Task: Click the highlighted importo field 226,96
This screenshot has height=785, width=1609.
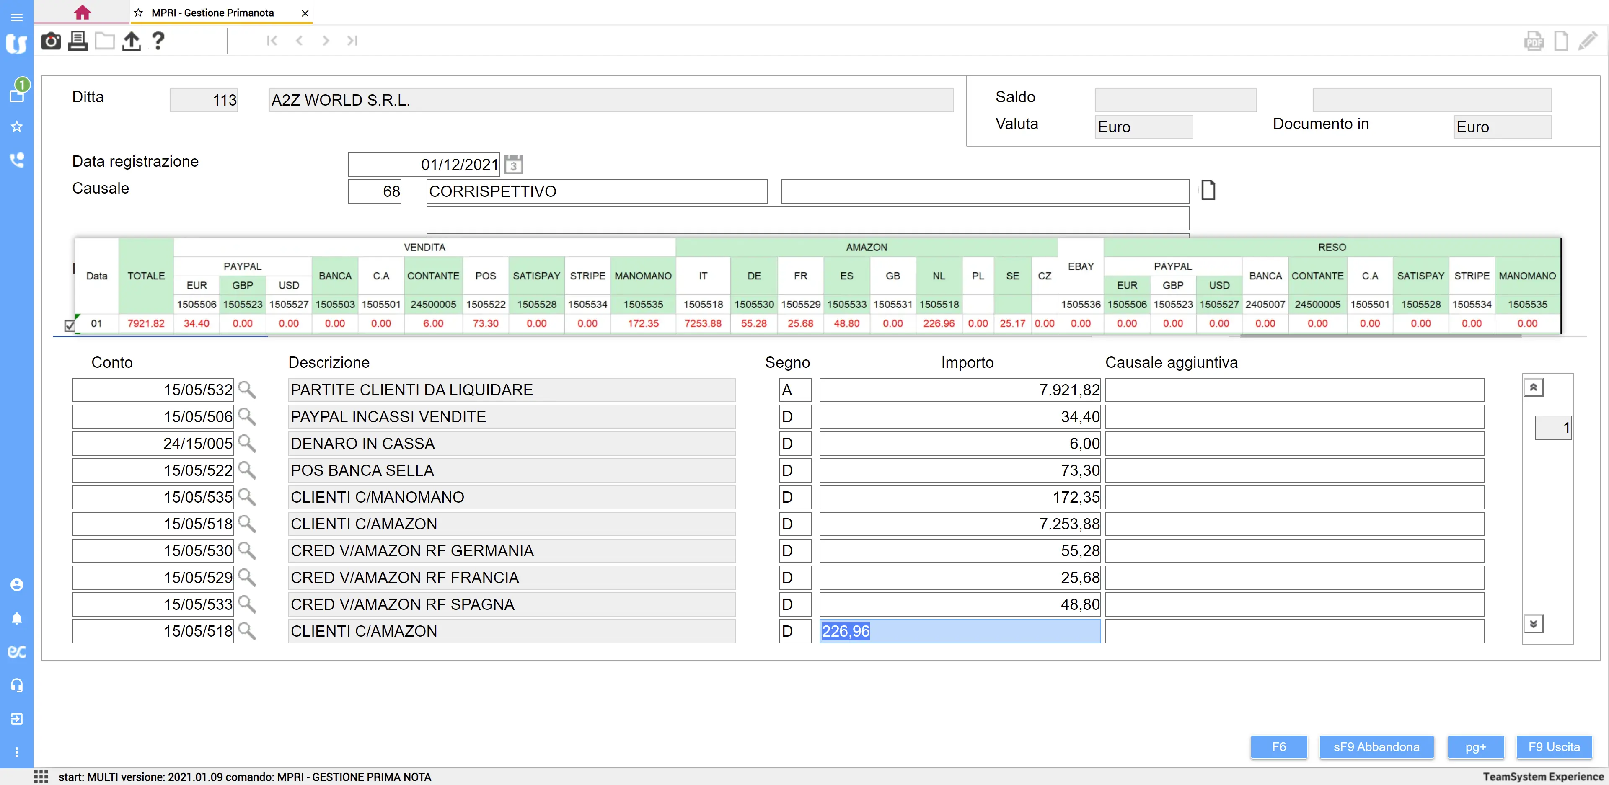Action: [x=960, y=631]
